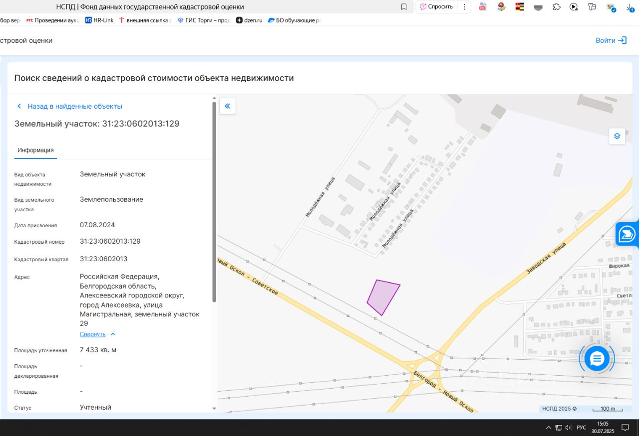Switch to the Информация tab
This screenshot has width=639, height=436.
[35, 150]
